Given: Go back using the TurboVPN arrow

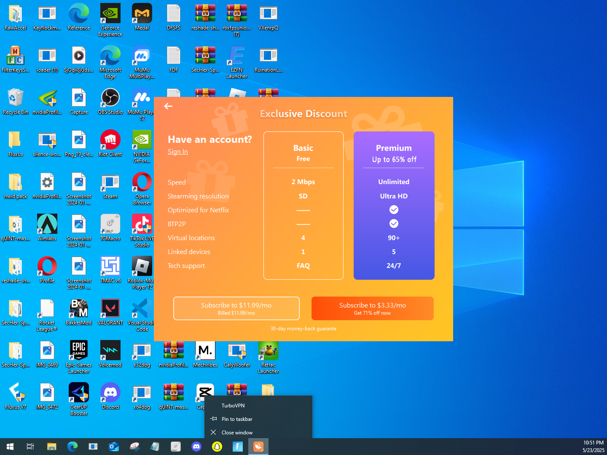Looking at the screenshot, I should [x=168, y=106].
